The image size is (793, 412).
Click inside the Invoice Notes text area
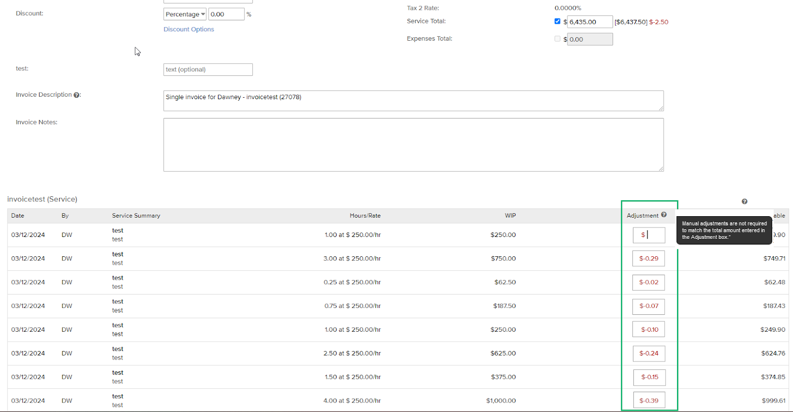coord(413,145)
